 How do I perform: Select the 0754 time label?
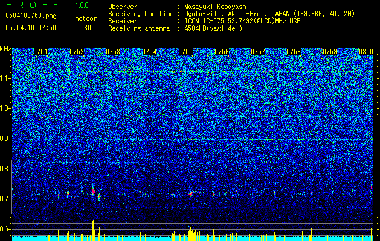click(x=149, y=52)
